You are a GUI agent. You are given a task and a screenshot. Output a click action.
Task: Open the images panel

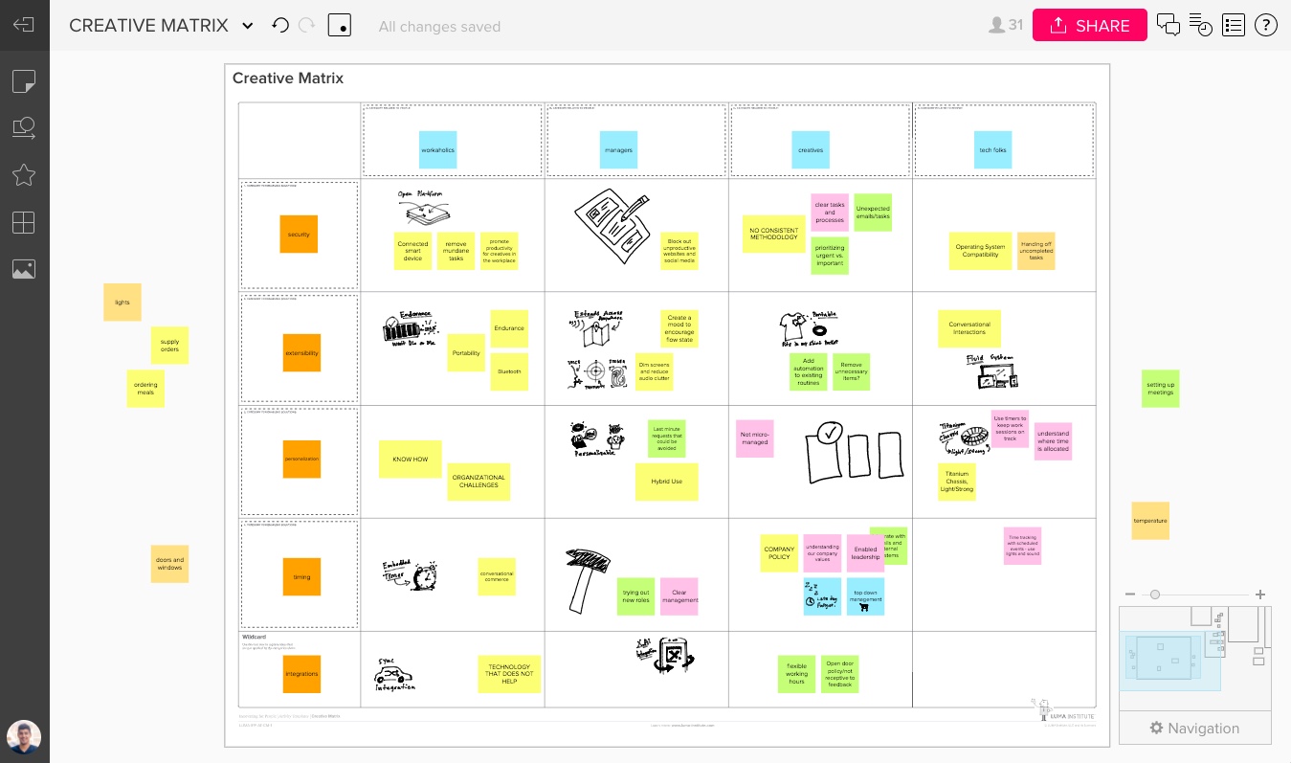24,269
